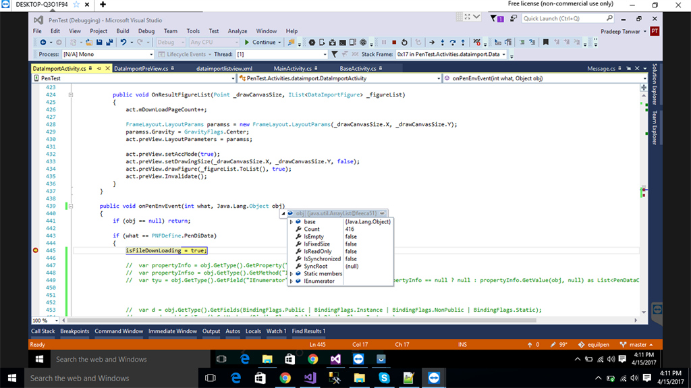Viewport: 691px width, 388px height.
Task: Open the Call Stack tool window
Action: pos(43,331)
